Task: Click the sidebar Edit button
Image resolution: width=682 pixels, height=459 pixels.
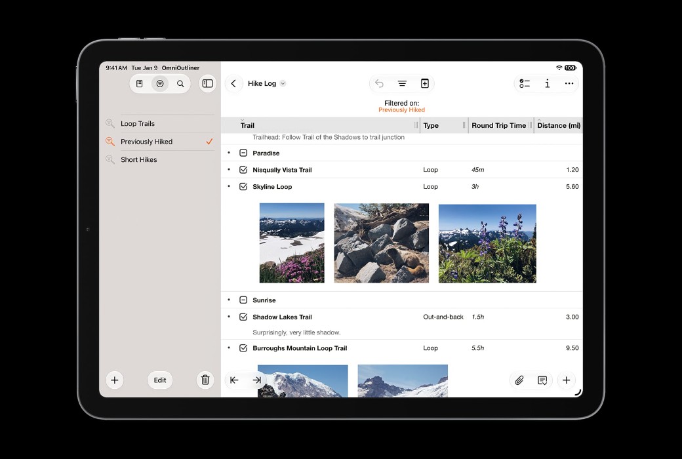Action: point(159,380)
